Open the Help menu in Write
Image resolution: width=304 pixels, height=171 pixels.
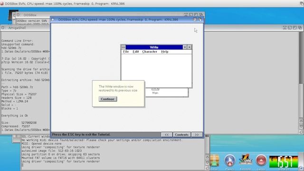click(x=165, y=52)
